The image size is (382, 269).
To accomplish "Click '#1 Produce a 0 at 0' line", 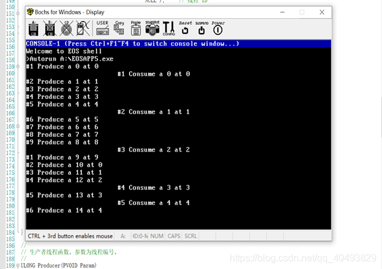I will click(x=62, y=66).
